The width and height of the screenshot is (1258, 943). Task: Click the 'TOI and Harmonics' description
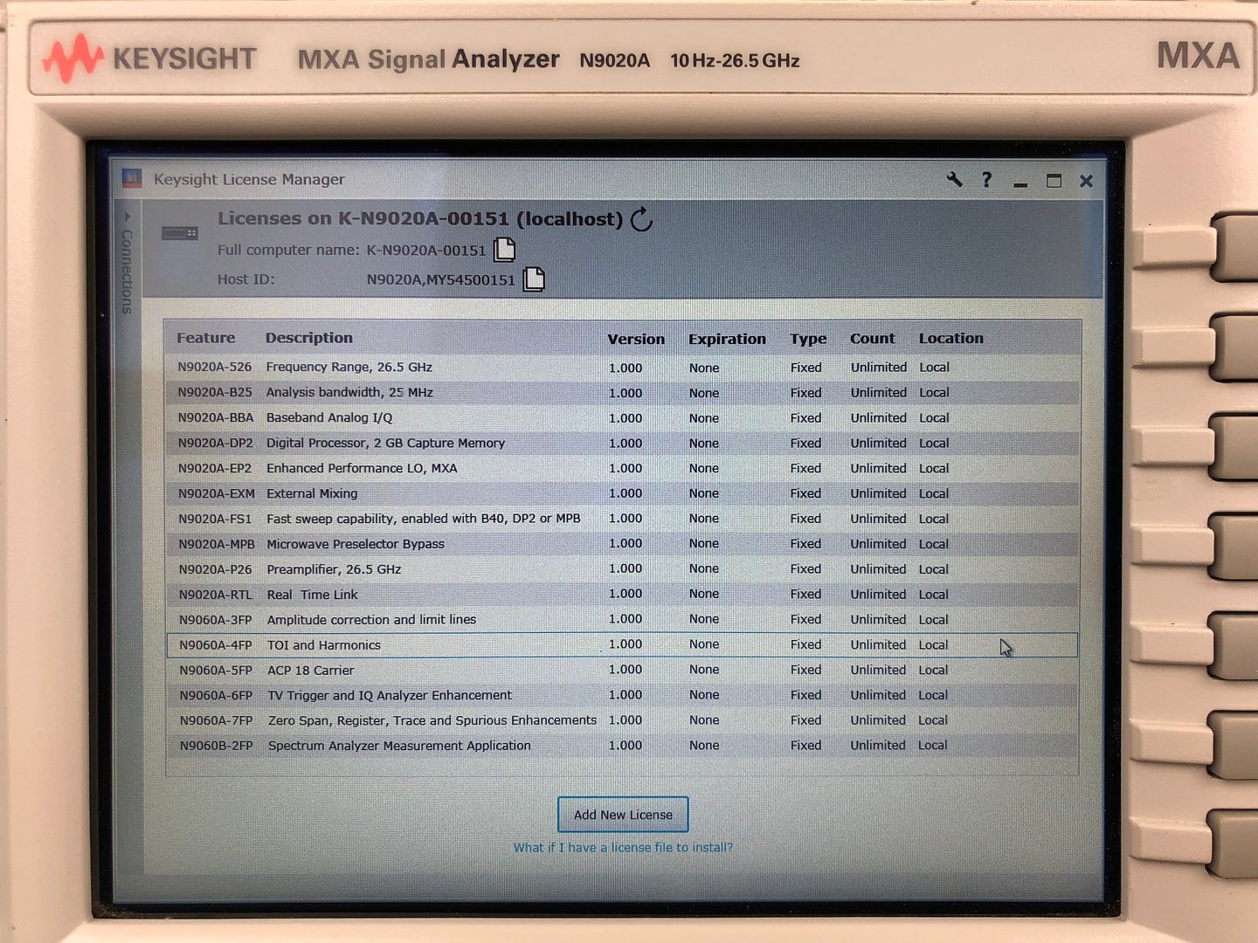(324, 646)
